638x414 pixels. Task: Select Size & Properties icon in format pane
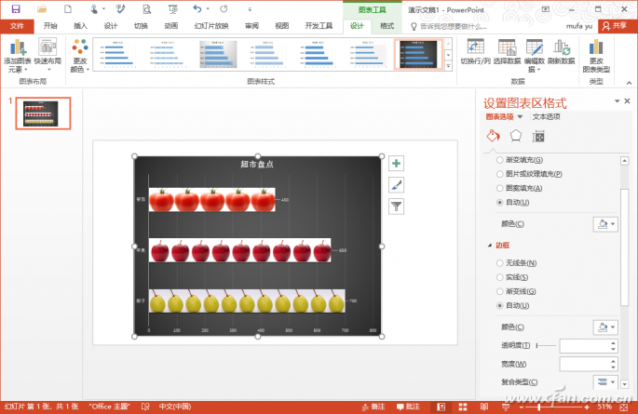pos(538,137)
